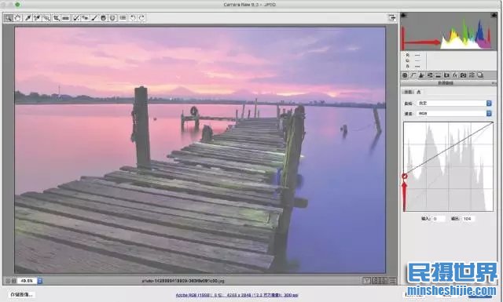The image size is (503, 302).
Task: Select the Adjustment Brush tool
Action: pos(94,18)
